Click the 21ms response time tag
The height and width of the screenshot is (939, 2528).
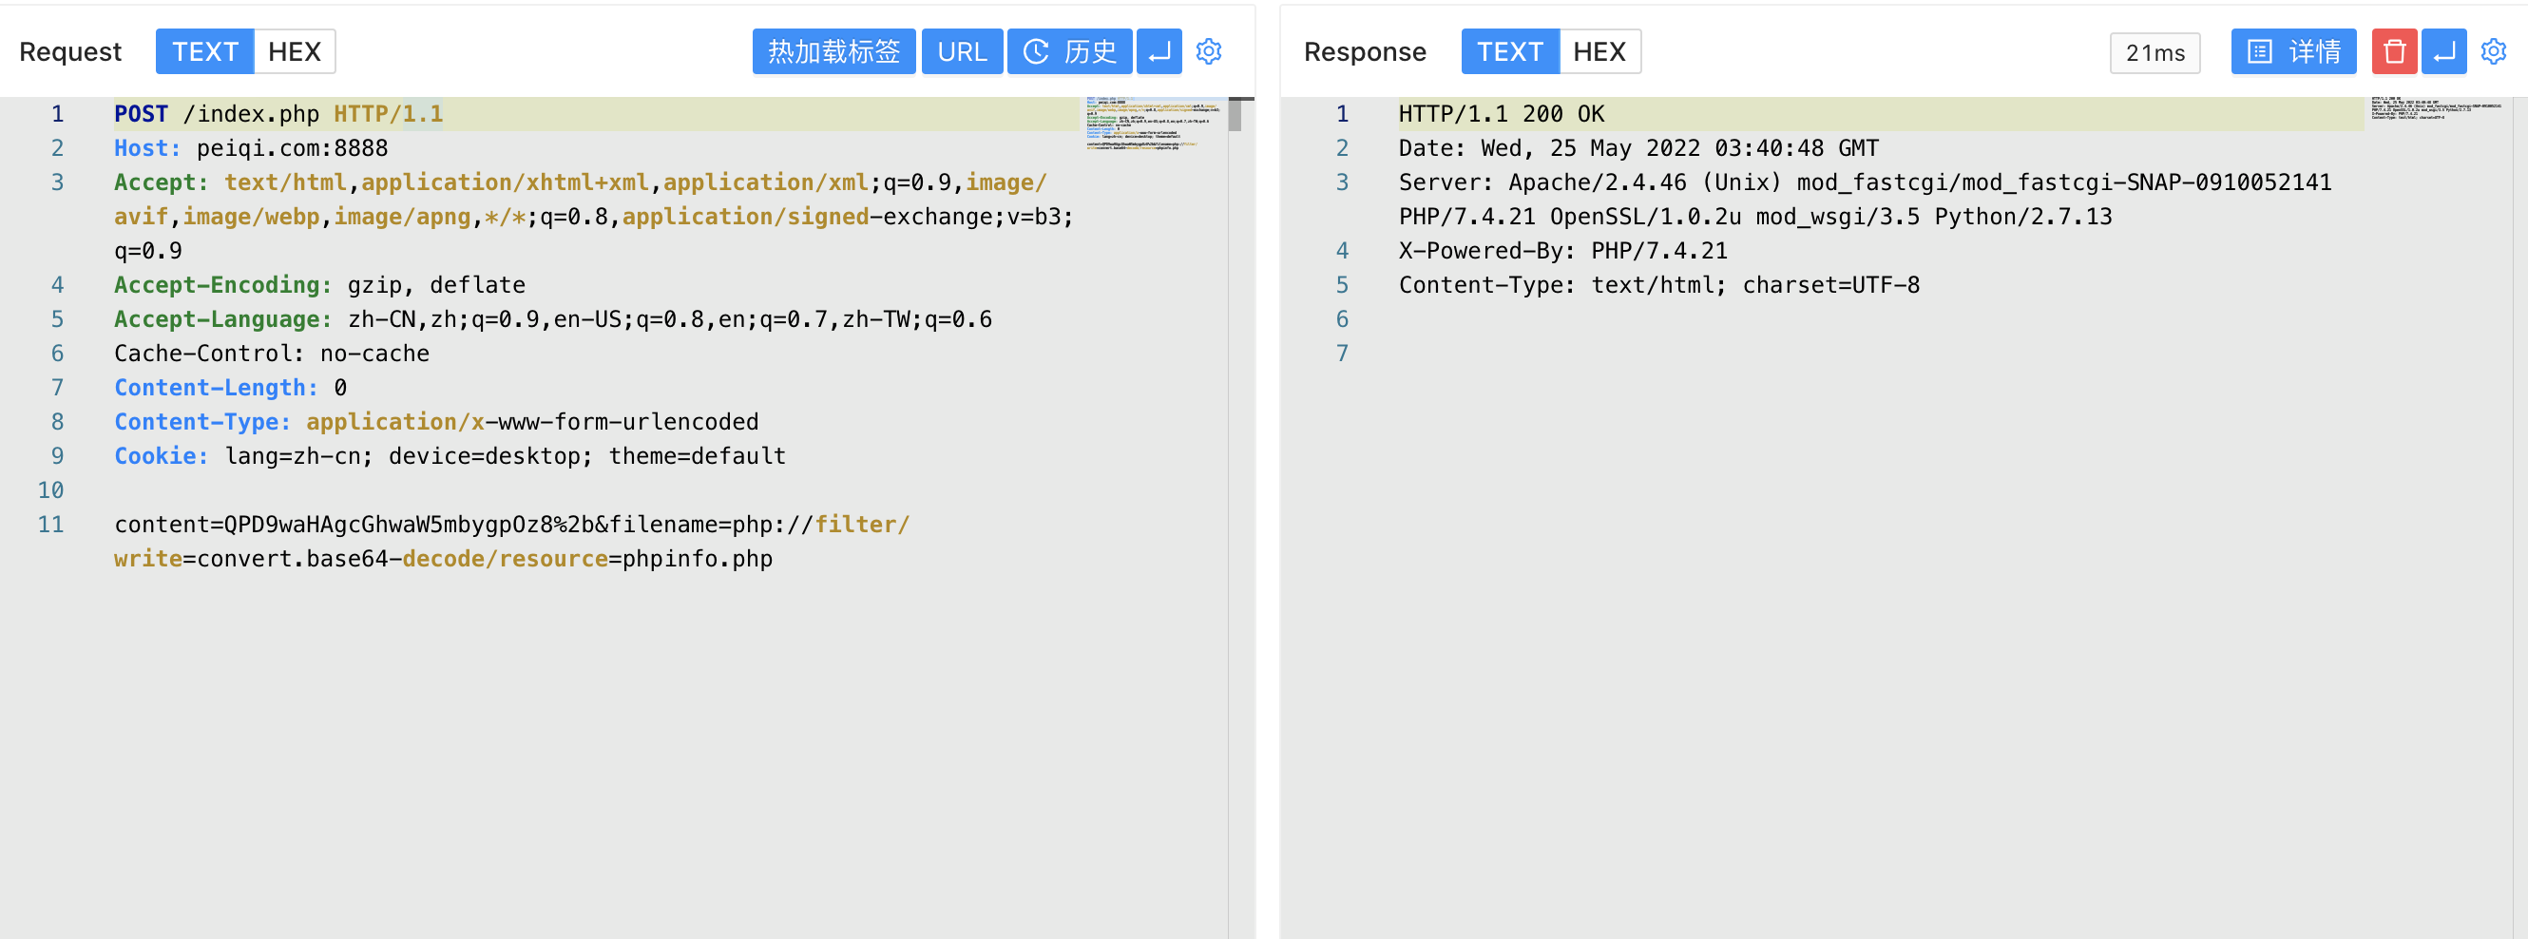coord(2155,52)
